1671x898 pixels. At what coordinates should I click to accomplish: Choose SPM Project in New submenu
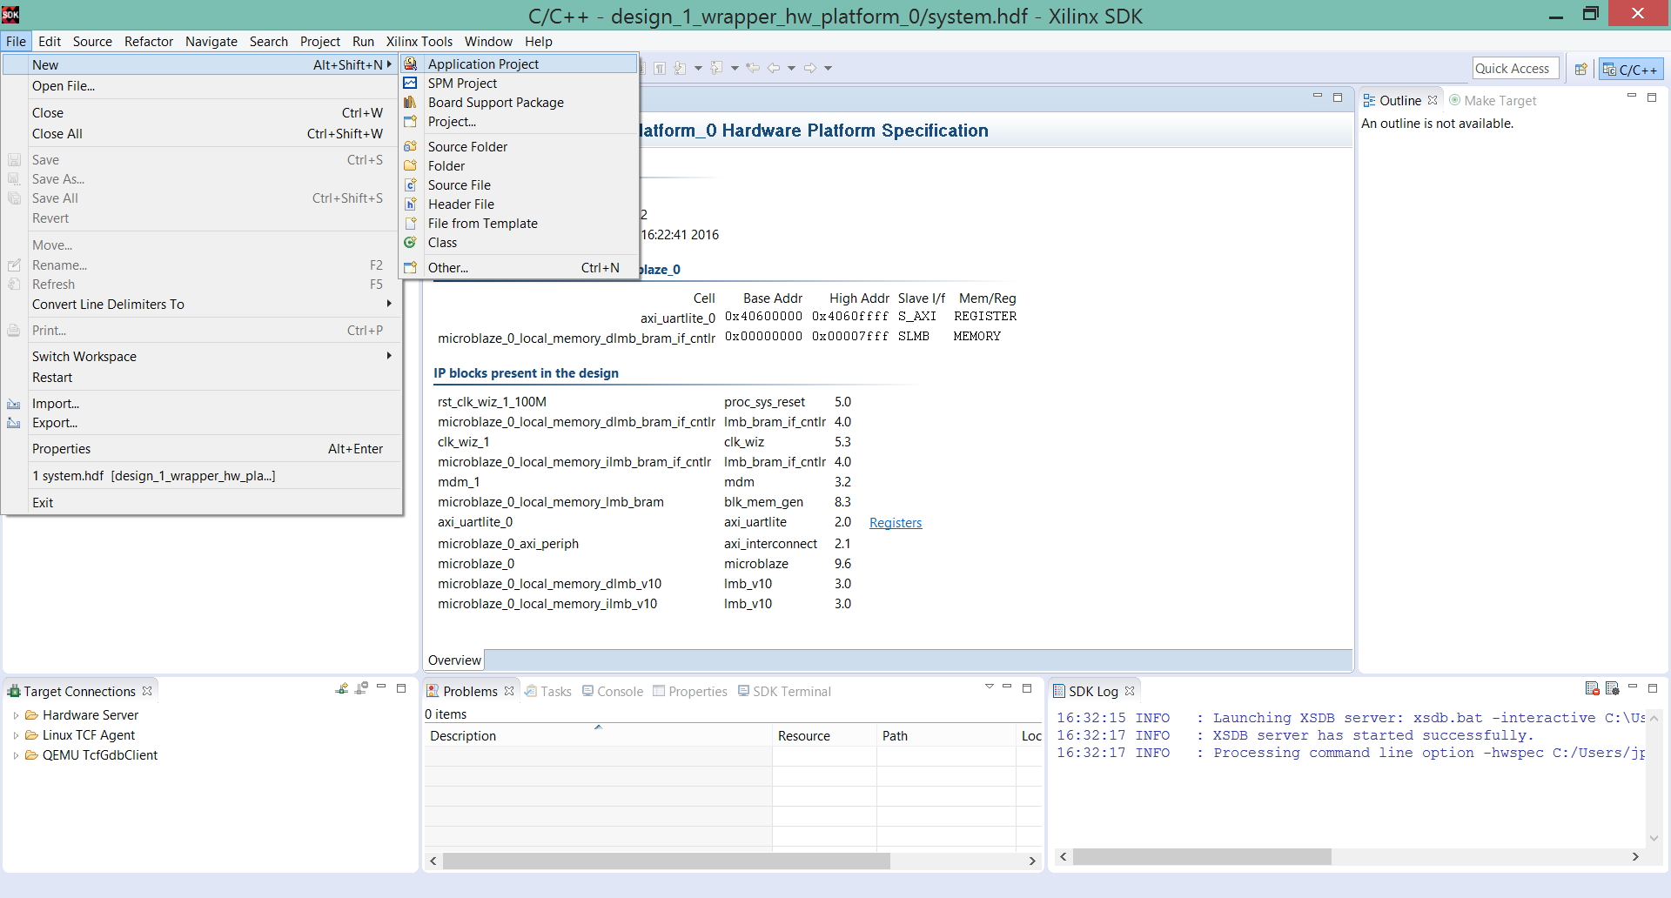519,83
